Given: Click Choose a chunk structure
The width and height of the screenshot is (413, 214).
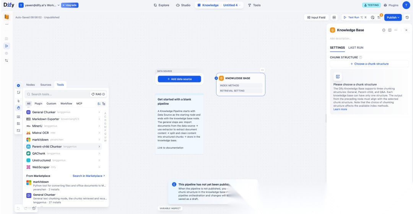Looking at the screenshot, I should (x=369, y=64).
